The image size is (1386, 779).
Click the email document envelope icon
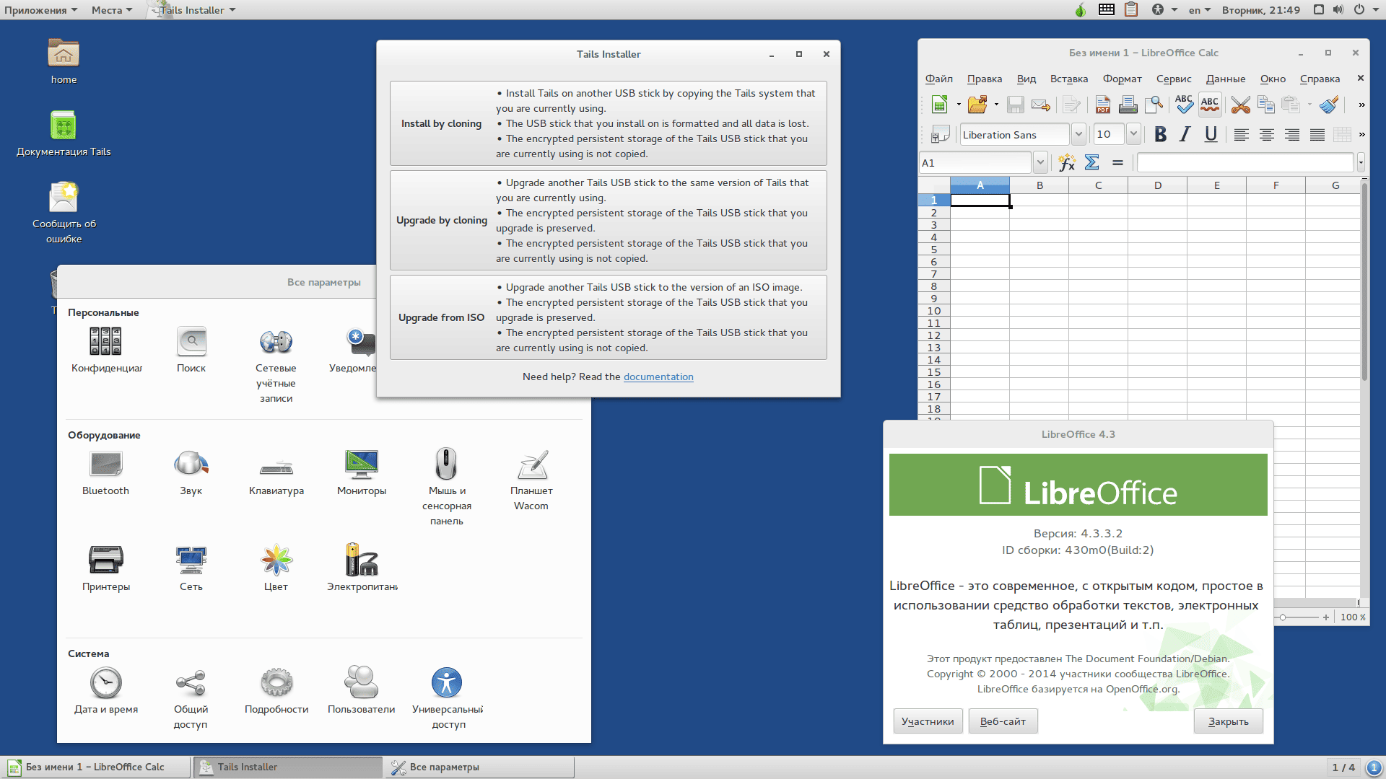click(1041, 105)
